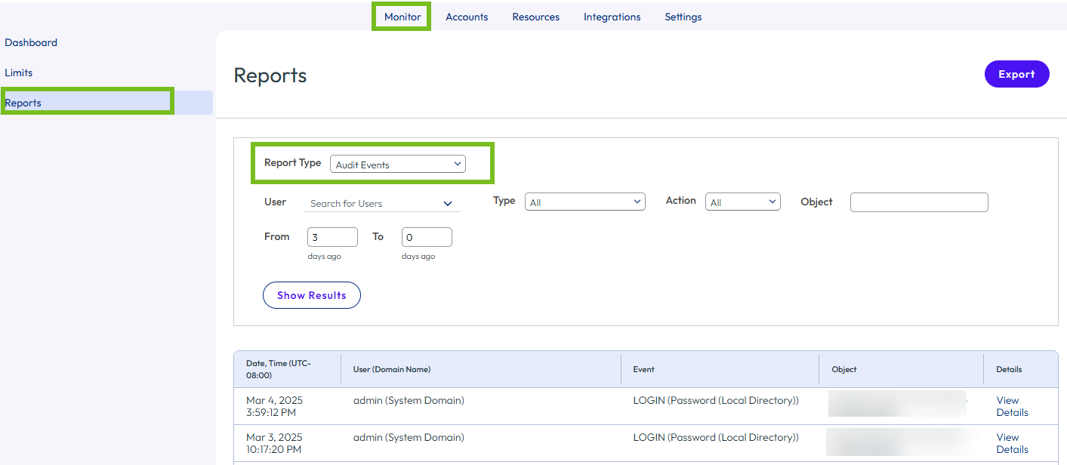The image size is (1067, 465).
Task: Click the LOGIN event in Mar 4 row
Action: coord(716,400)
